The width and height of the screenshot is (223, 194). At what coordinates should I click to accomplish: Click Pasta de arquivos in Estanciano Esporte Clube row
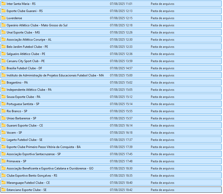point(163,190)
